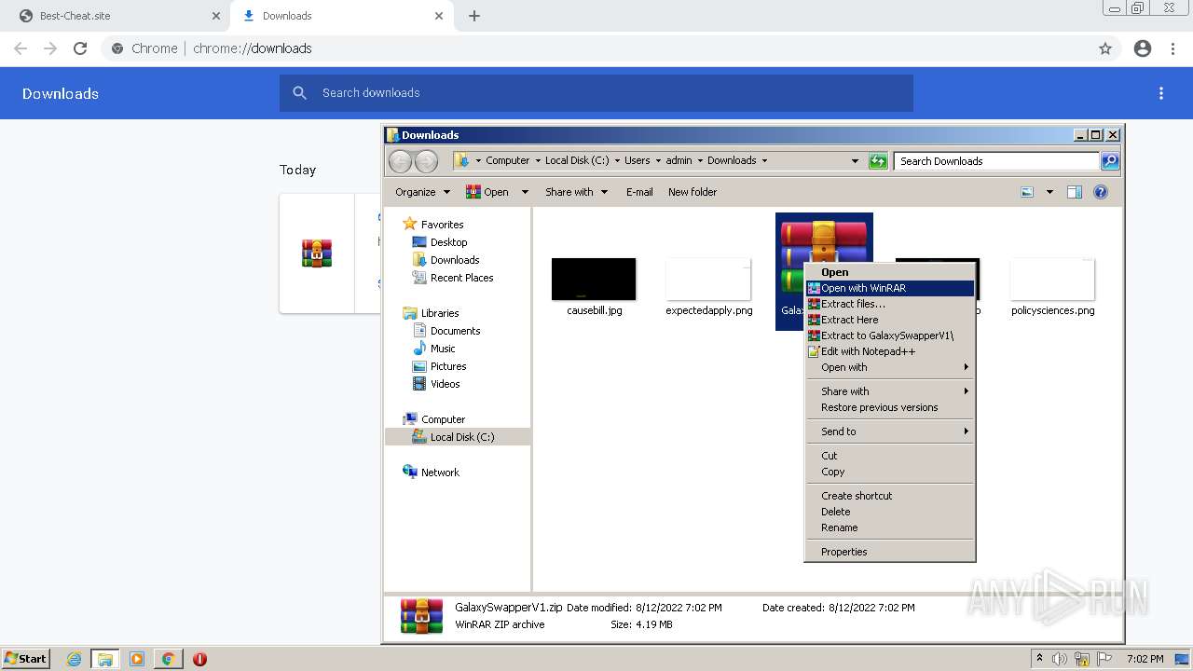Choose Copy in context menu
This screenshot has width=1193, height=671.
[890, 472]
